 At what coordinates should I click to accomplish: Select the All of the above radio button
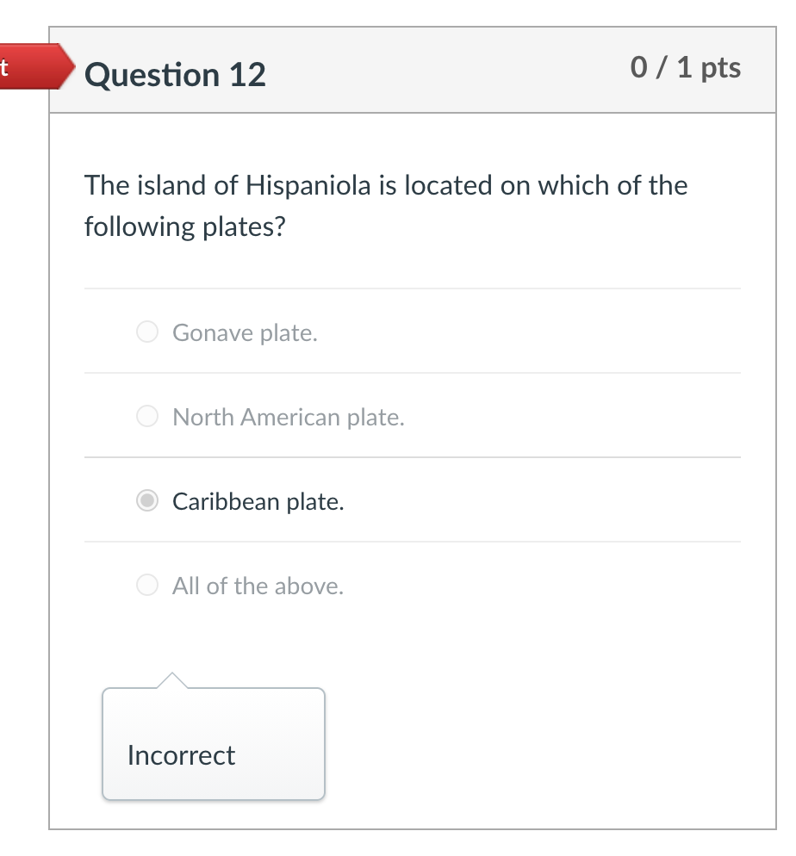pos(146,585)
